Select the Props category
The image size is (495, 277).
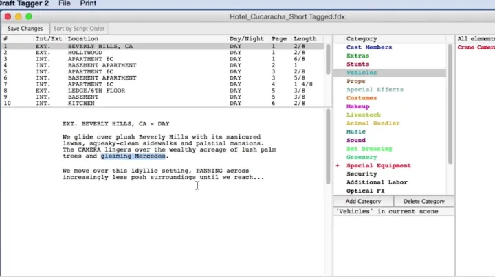355,81
